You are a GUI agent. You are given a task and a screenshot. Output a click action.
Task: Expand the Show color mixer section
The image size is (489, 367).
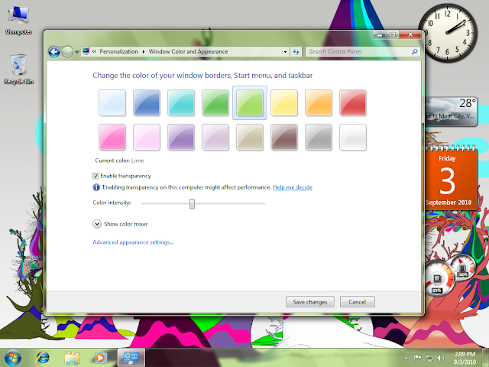point(97,224)
